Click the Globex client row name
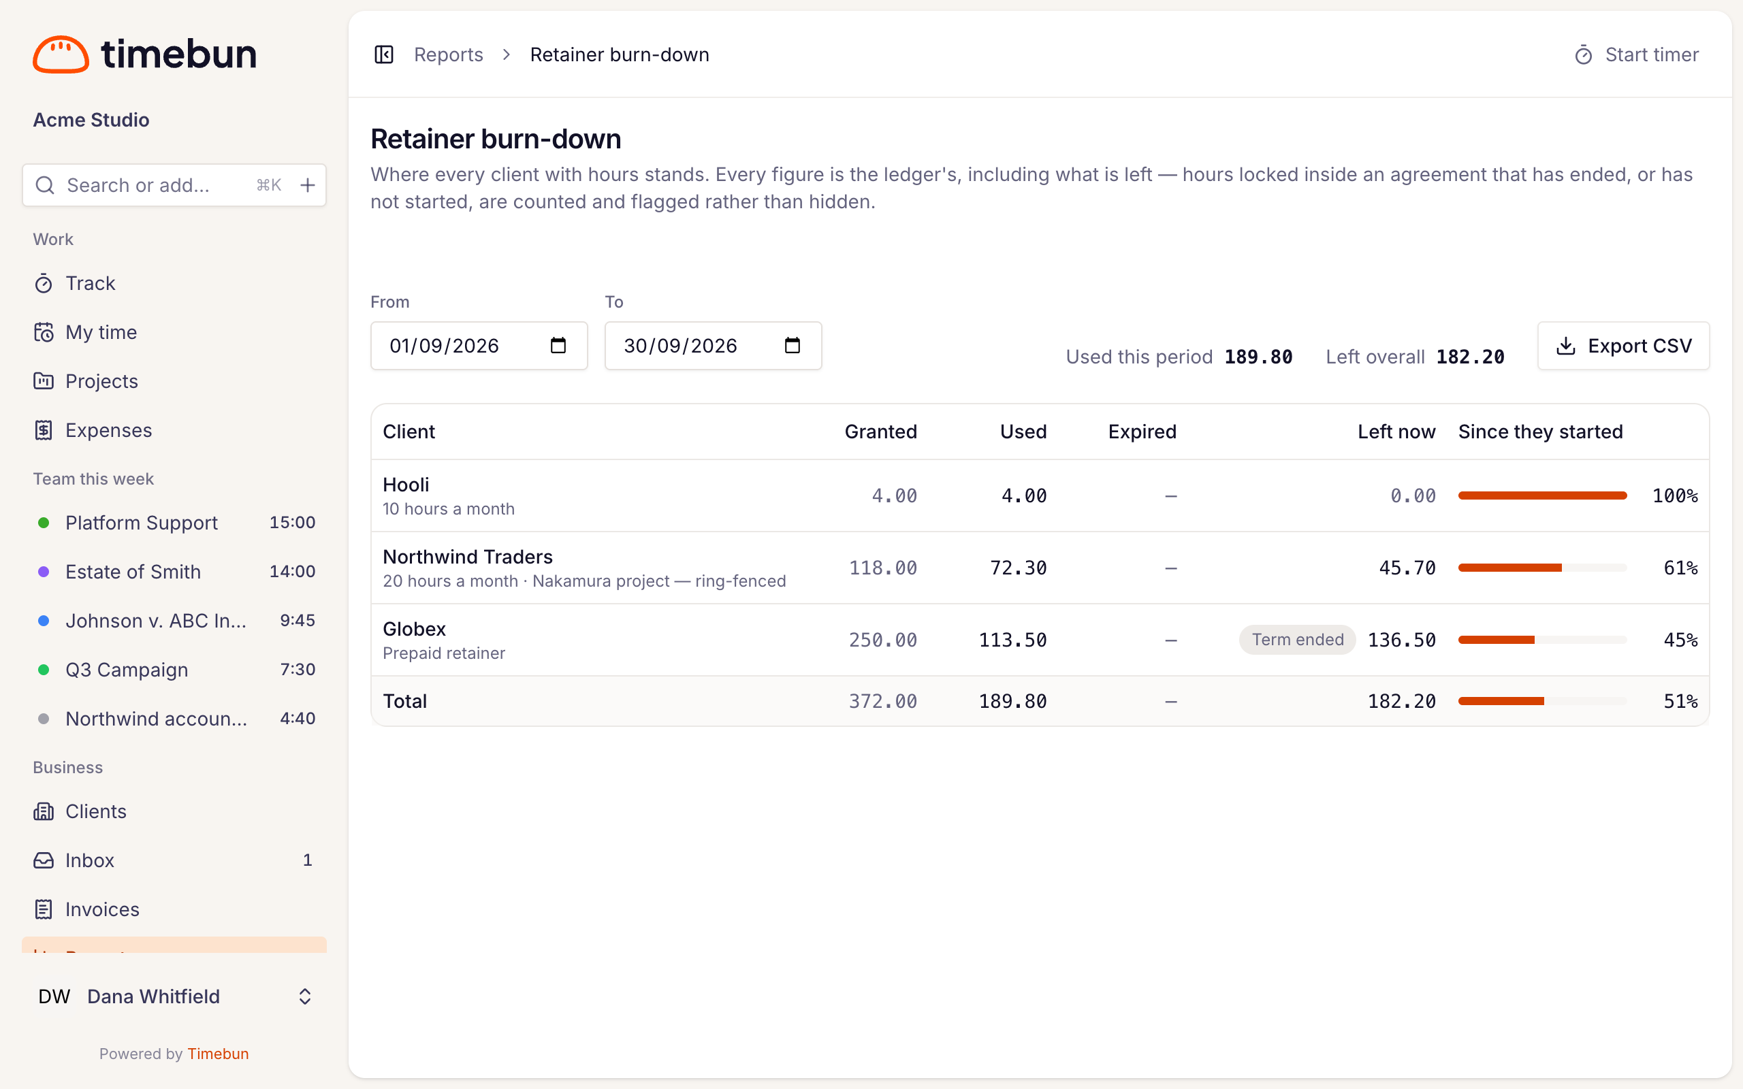Screen dimensions: 1743x1089 [x=414, y=629]
